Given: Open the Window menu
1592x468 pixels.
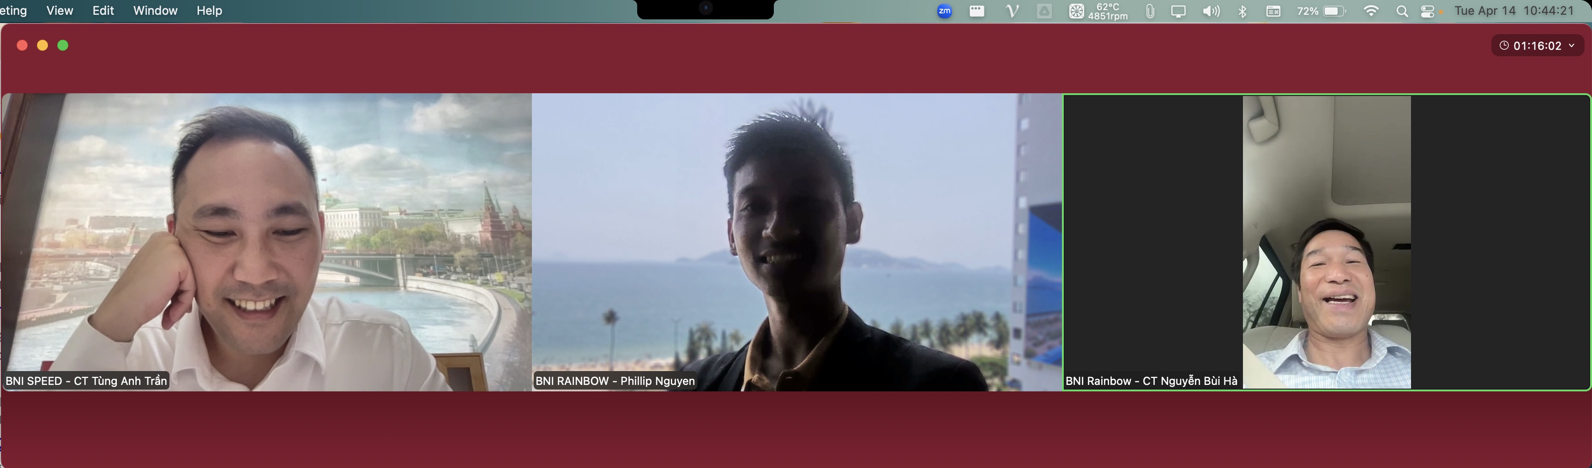Looking at the screenshot, I should (x=155, y=11).
